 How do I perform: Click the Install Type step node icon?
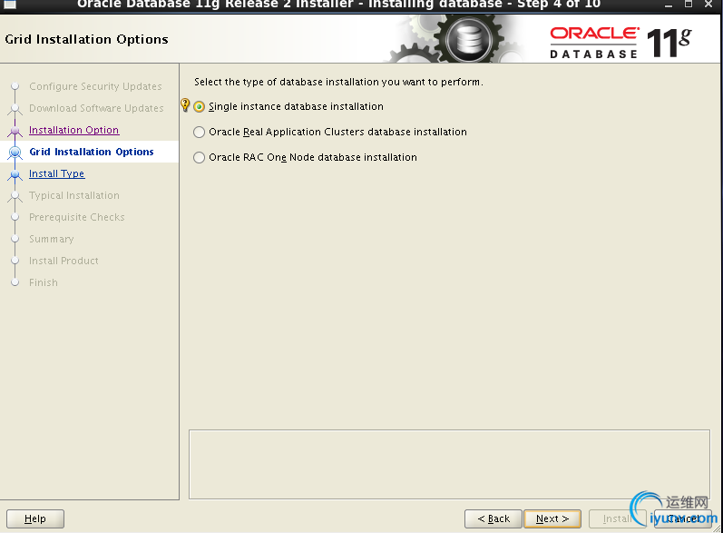point(15,174)
